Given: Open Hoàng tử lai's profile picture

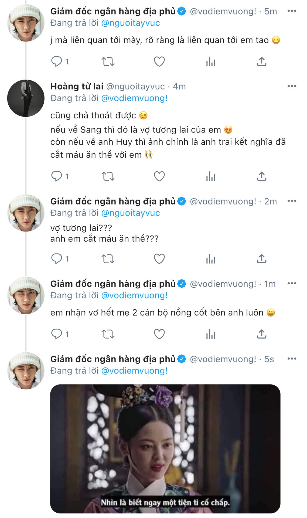Looking at the screenshot, I should coord(26,98).
